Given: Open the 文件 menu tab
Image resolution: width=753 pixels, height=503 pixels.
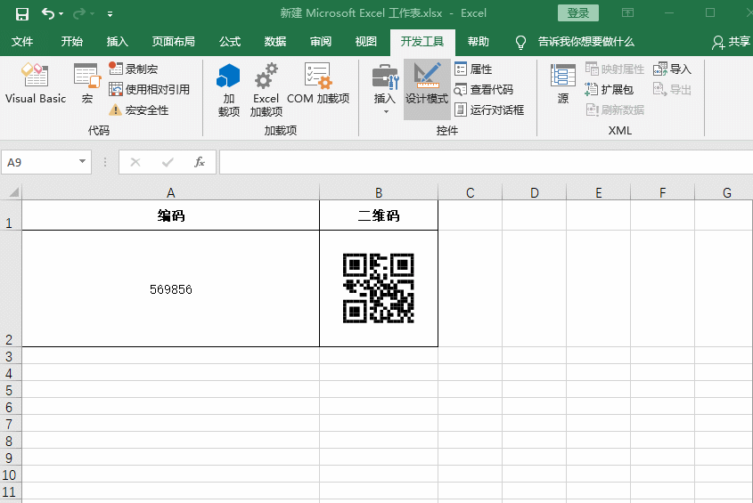Looking at the screenshot, I should point(22,42).
